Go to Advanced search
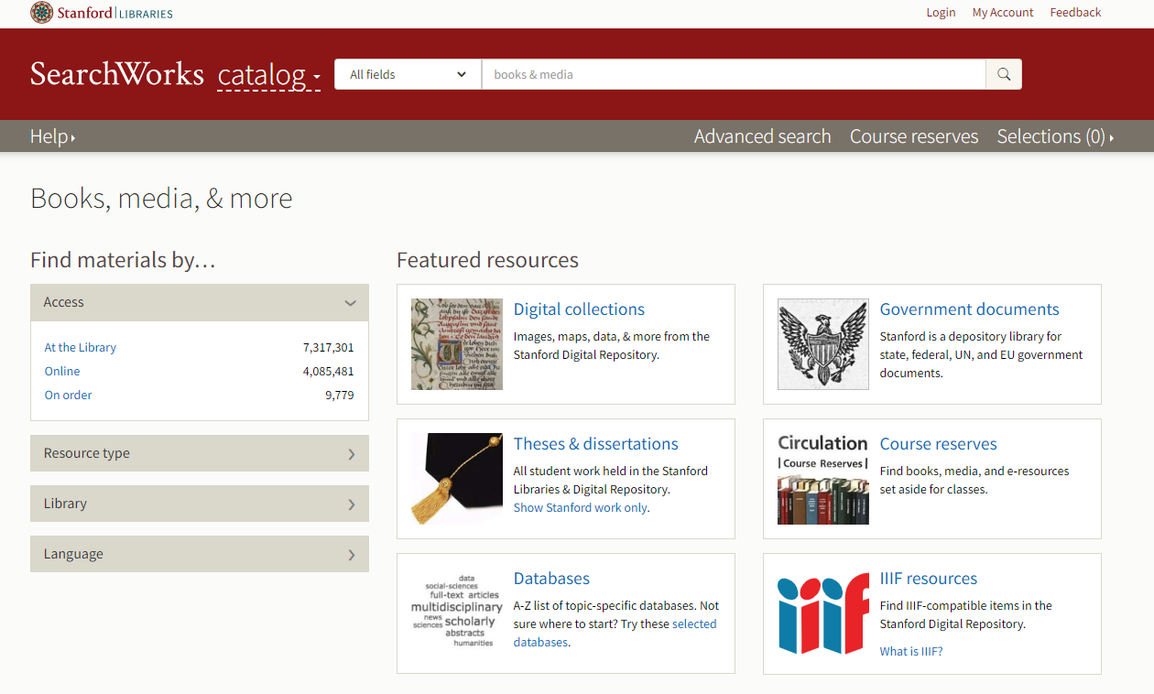1154x694 pixels. click(x=763, y=136)
